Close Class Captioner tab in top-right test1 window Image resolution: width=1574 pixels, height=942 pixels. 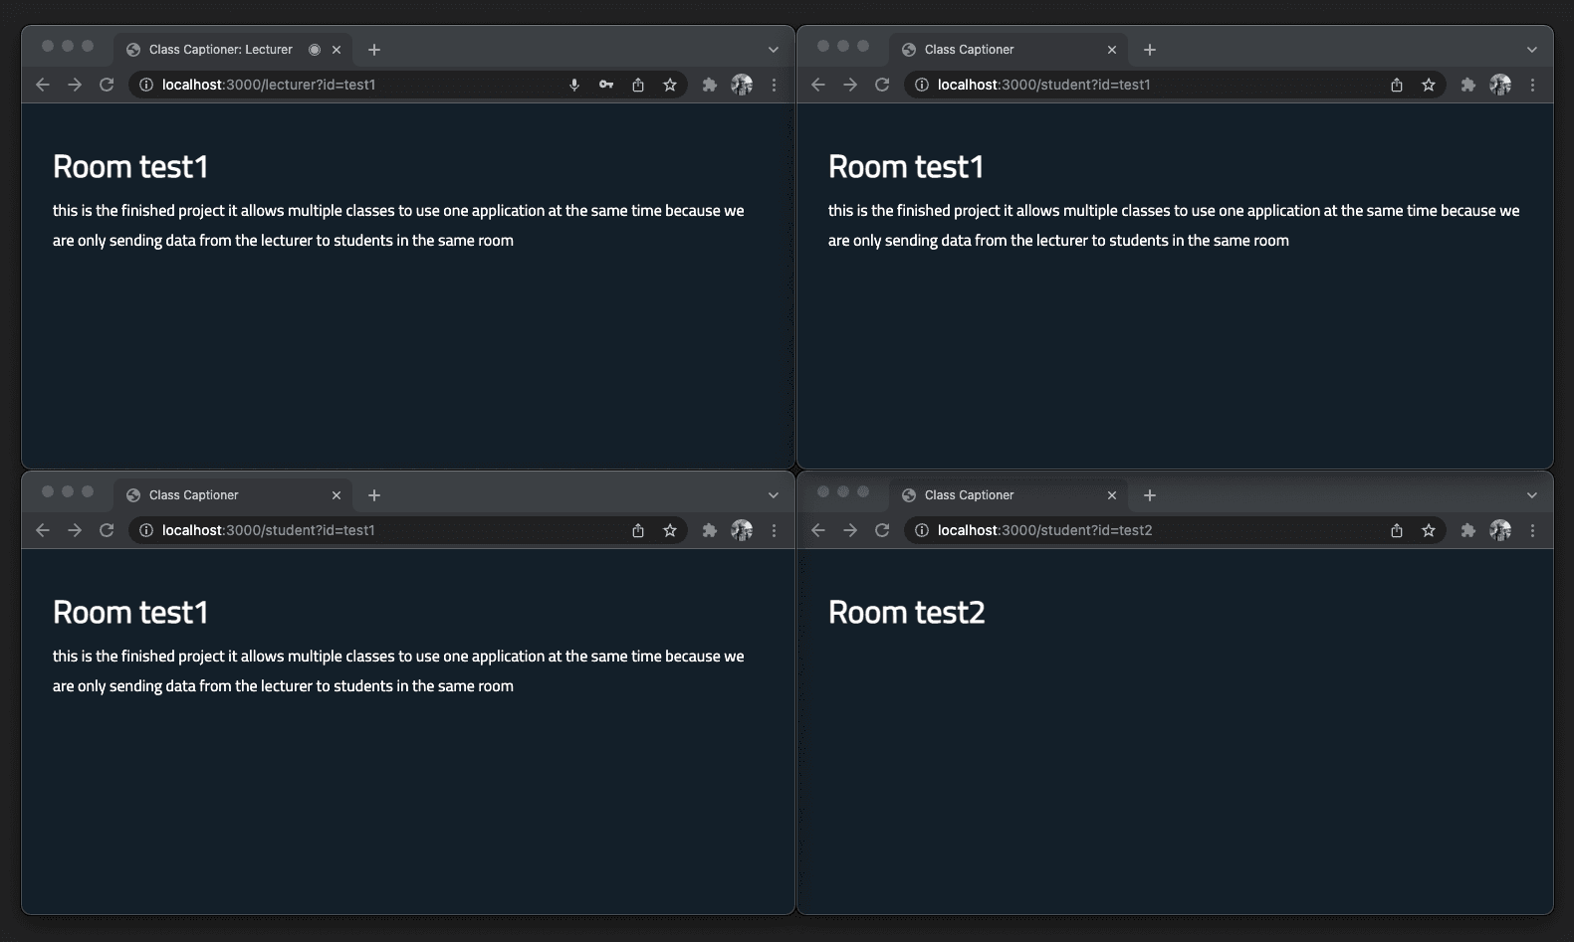1112,50
